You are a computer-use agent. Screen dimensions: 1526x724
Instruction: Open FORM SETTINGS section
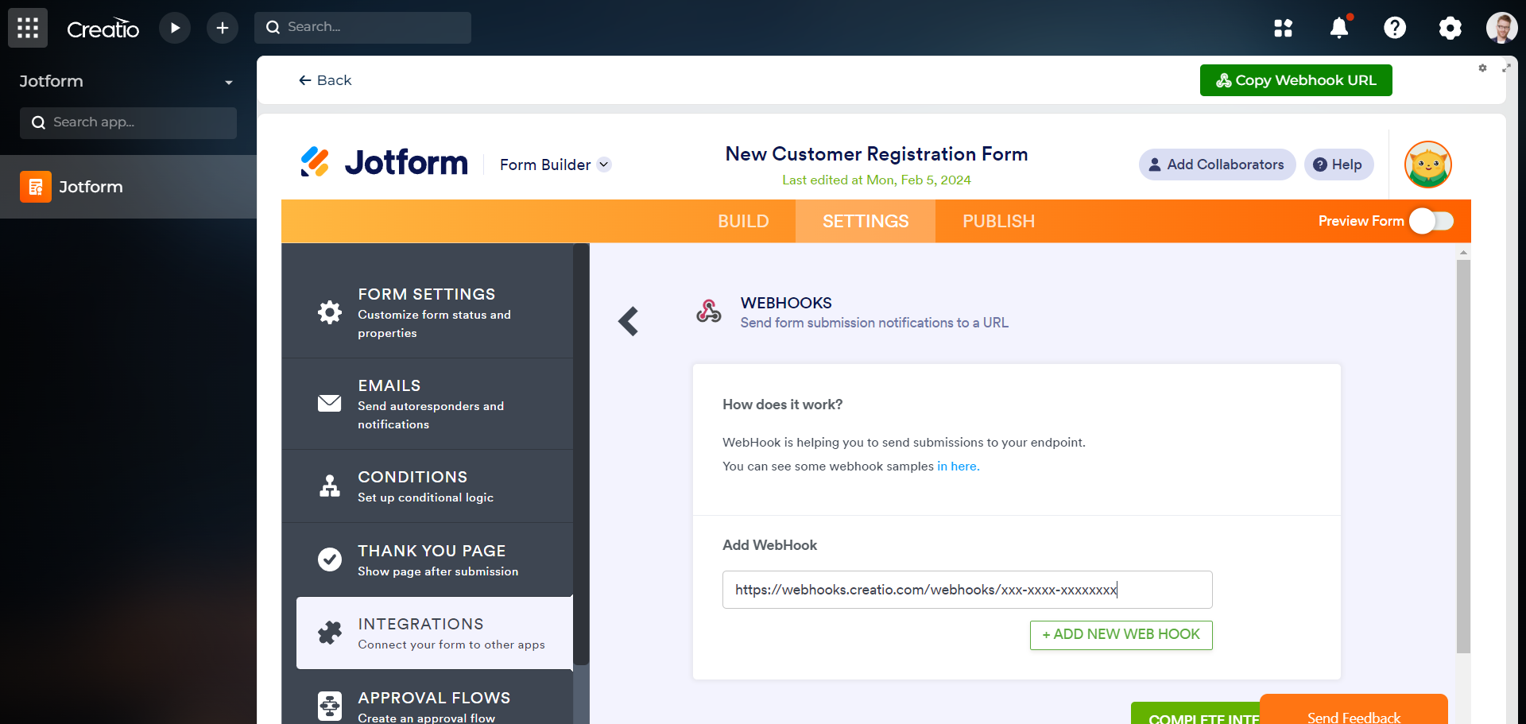(x=428, y=312)
